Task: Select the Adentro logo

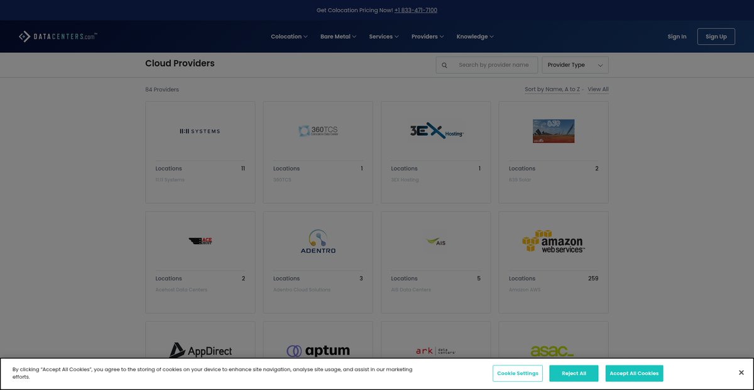Action: coord(318,242)
